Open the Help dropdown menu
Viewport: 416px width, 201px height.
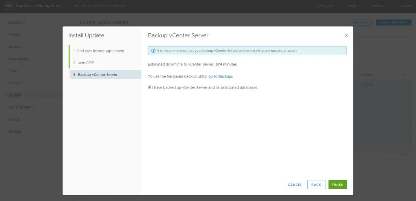tap(353, 6)
